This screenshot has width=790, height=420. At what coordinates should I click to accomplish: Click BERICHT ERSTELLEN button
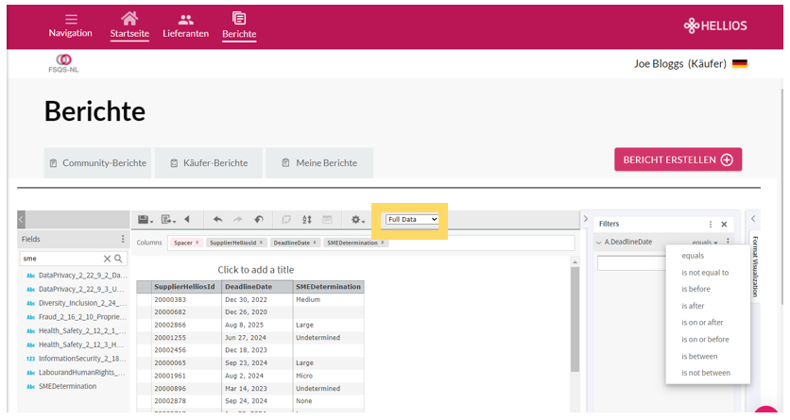(x=678, y=160)
